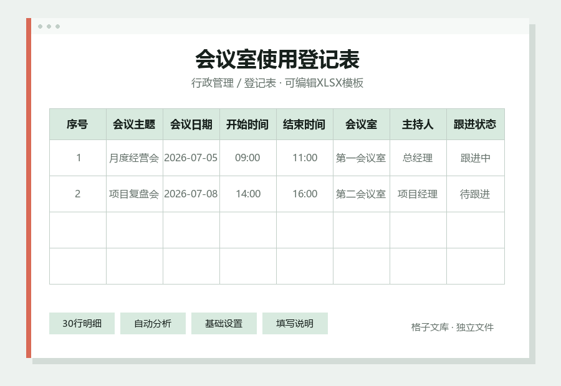Click the 第二会议室 cell
This screenshot has height=386, width=561.
pos(362,194)
